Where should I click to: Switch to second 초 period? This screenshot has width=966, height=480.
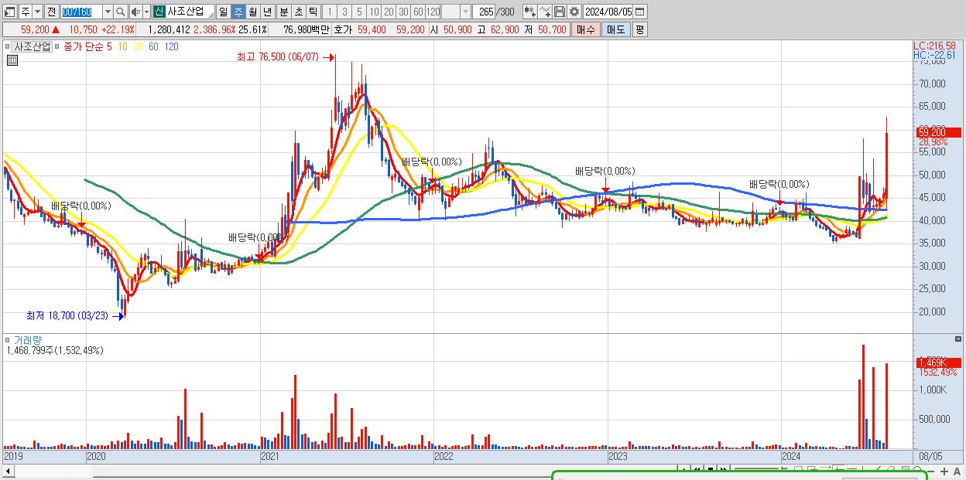[x=298, y=12]
